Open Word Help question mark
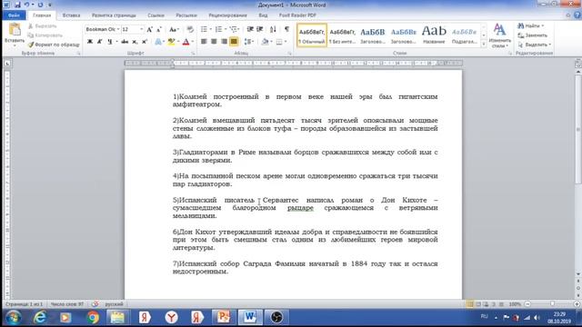Viewport: 582px width, 327px height. point(577,15)
